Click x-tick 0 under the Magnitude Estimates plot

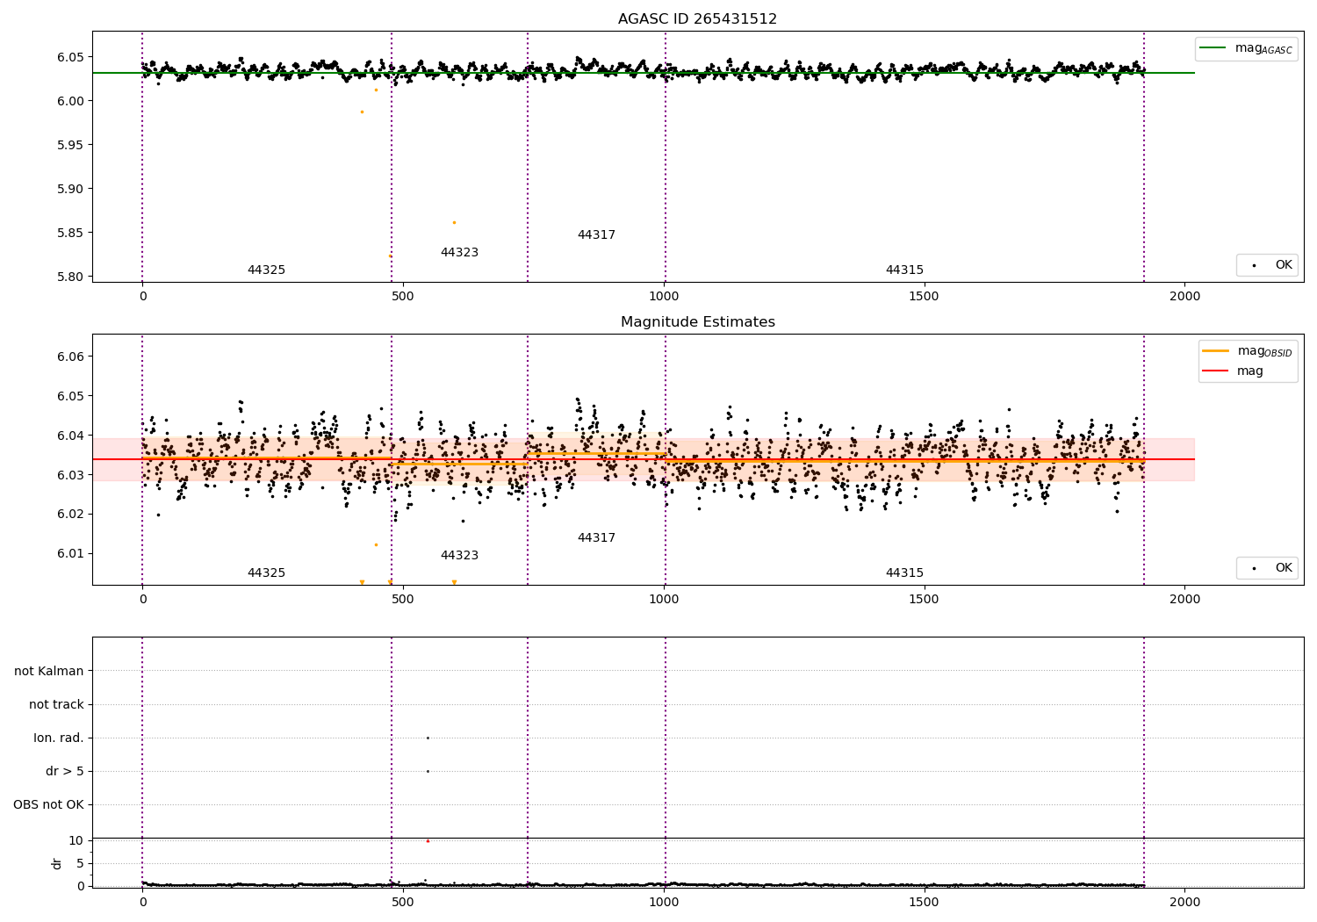(142, 600)
